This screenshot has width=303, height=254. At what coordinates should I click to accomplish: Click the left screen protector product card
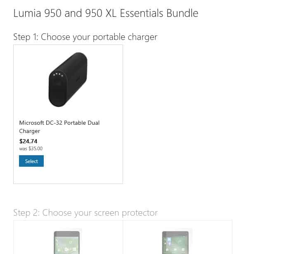click(68, 237)
